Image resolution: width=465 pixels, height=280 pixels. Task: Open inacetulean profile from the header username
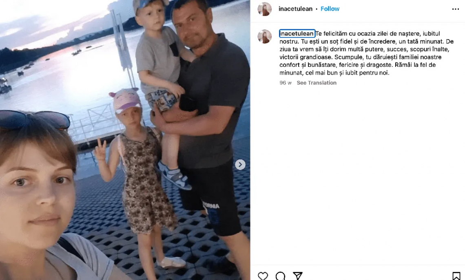pos(295,9)
